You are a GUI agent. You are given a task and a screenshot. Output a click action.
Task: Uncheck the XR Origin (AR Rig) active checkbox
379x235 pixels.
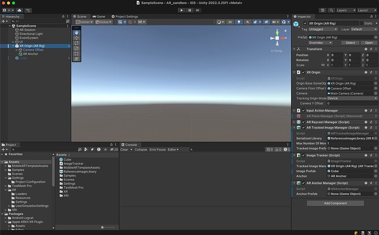(305, 24)
